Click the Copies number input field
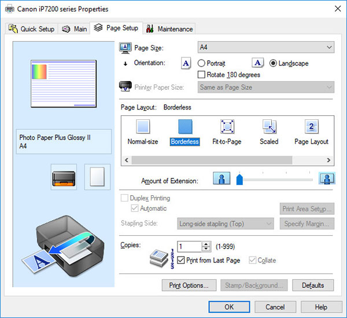347x318 pixels. [x=190, y=246]
